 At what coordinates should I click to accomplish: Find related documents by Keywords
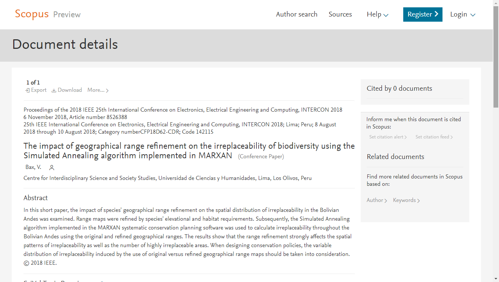pos(407,200)
